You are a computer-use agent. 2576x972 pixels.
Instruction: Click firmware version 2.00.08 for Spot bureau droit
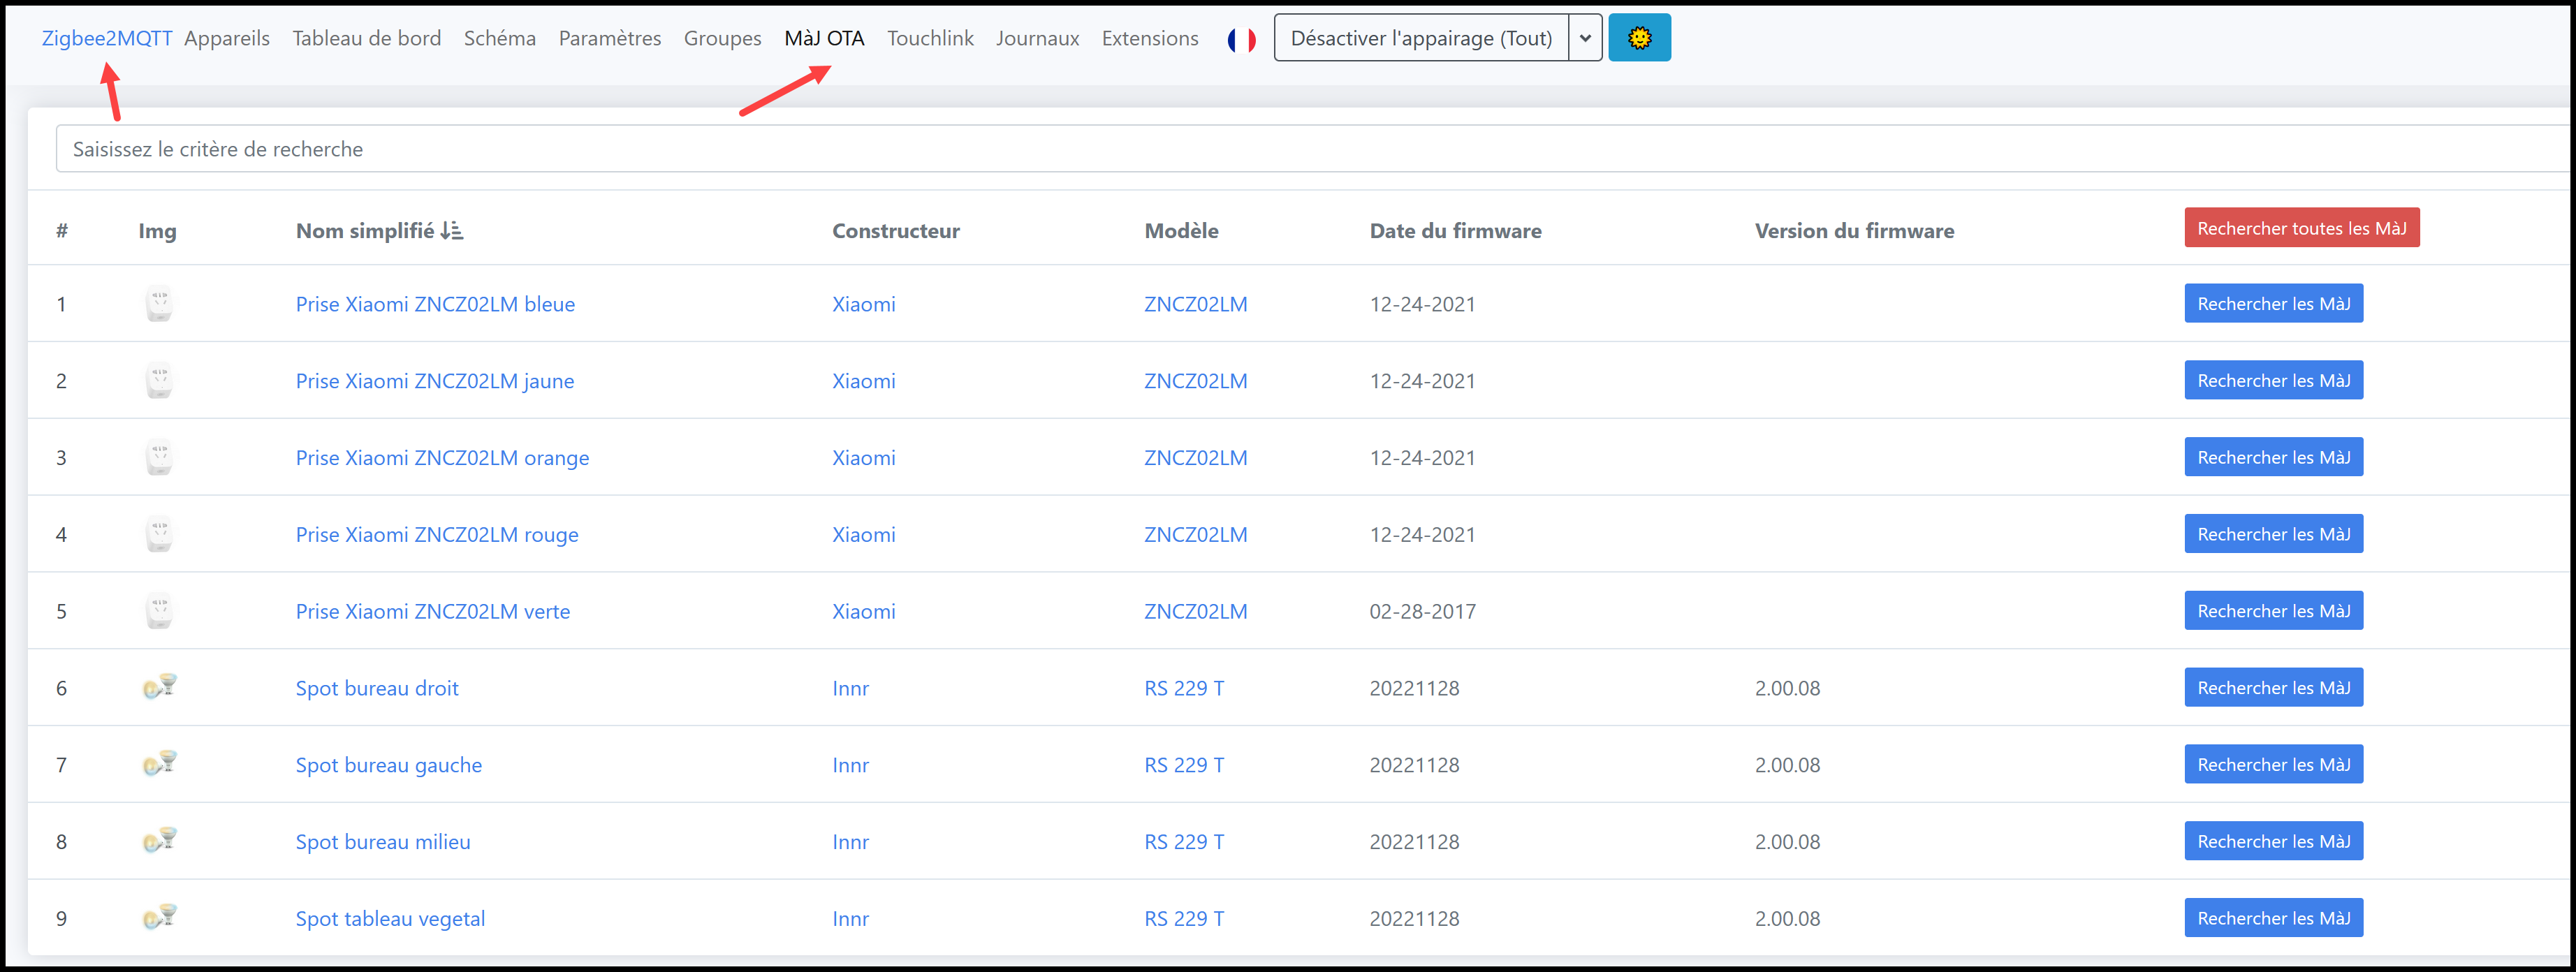tap(1787, 688)
